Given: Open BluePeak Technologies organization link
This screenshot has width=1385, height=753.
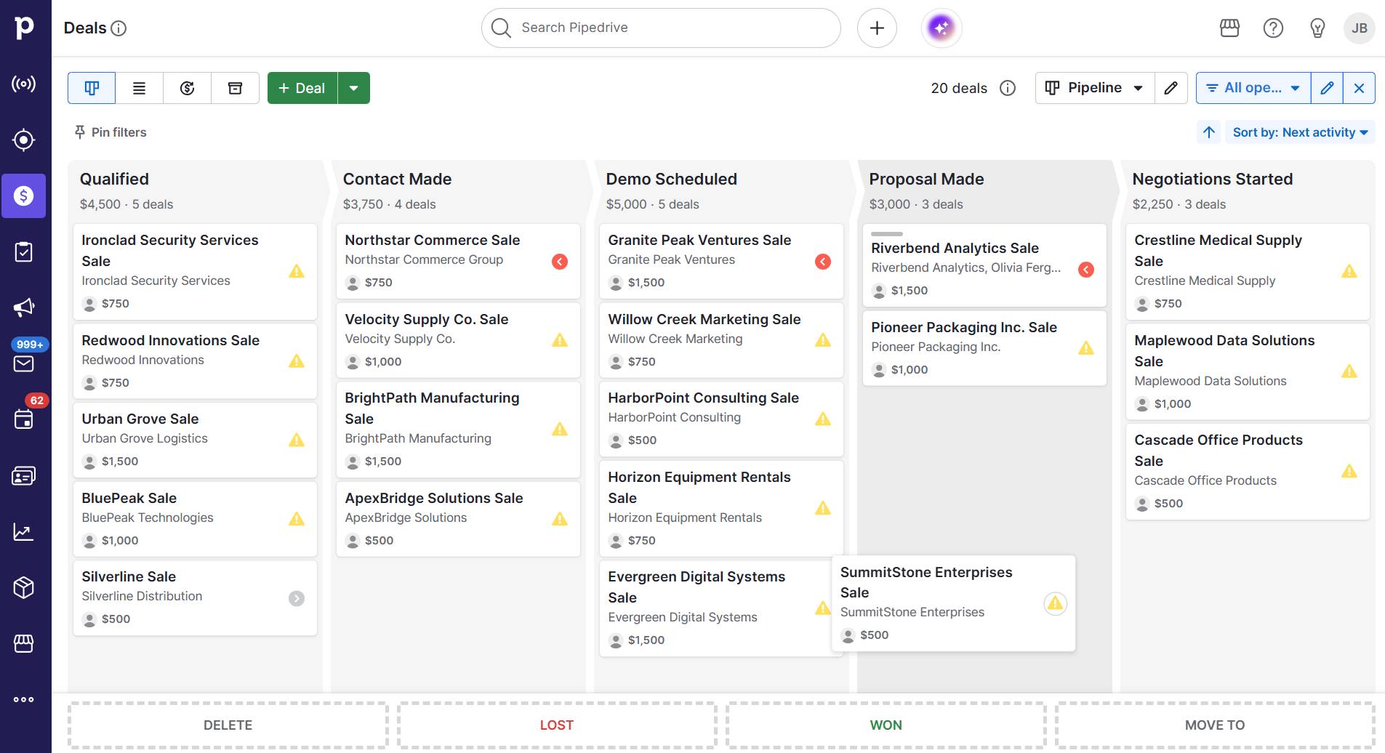Looking at the screenshot, I should [148, 518].
